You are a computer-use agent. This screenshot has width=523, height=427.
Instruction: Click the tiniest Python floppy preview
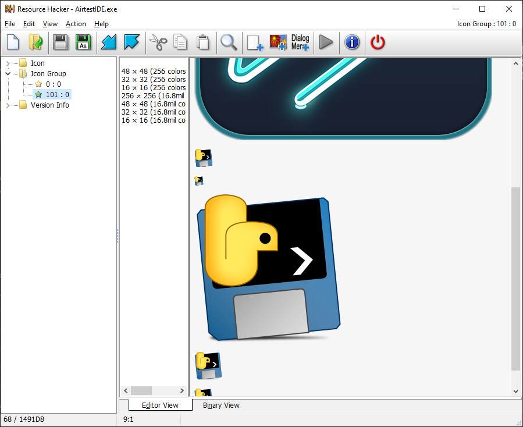tap(199, 181)
